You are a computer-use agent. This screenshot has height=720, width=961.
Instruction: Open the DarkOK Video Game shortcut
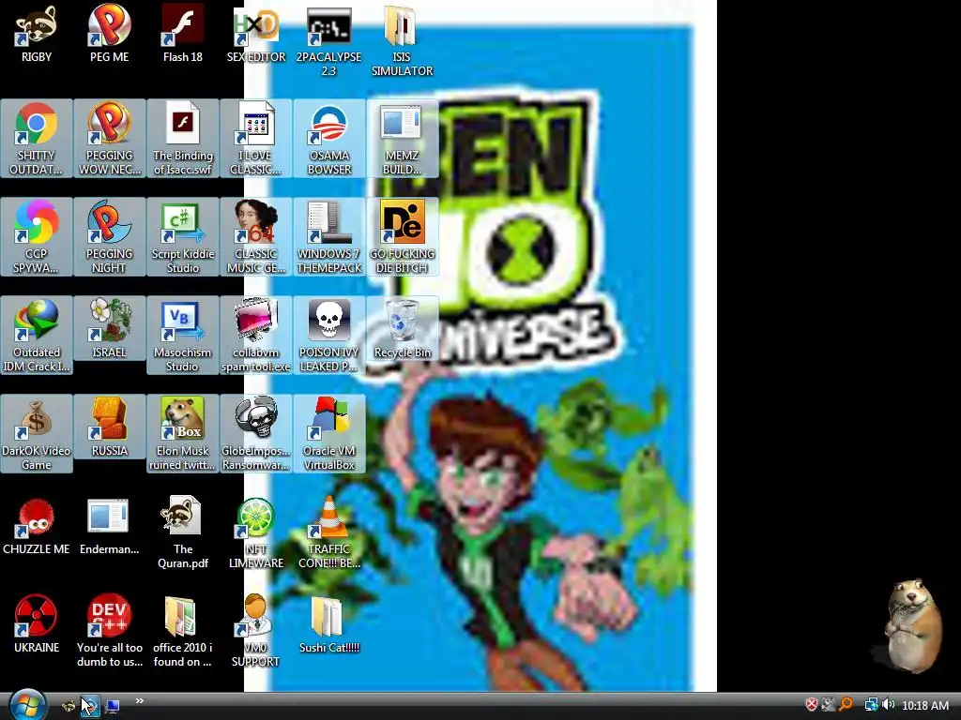[x=37, y=434]
